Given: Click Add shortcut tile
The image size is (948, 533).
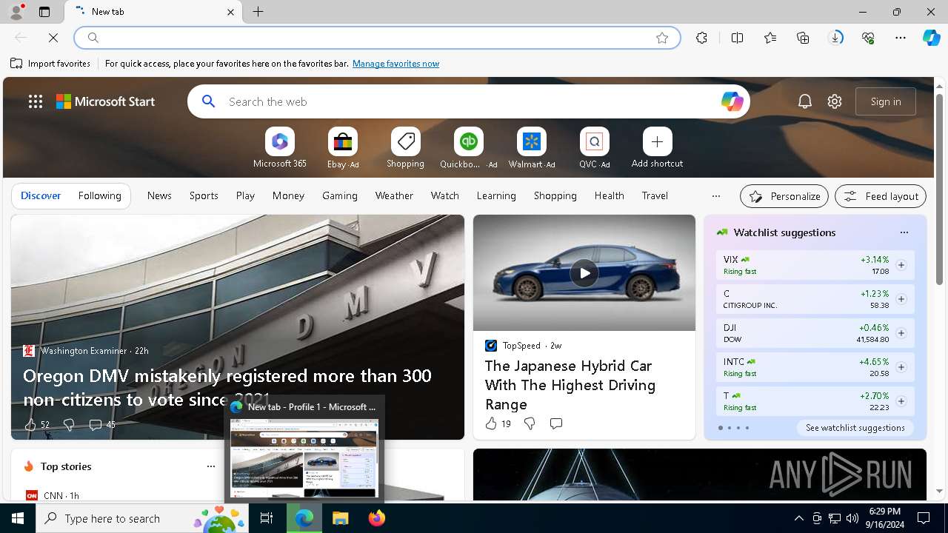Looking at the screenshot, I should coord(657,148).
